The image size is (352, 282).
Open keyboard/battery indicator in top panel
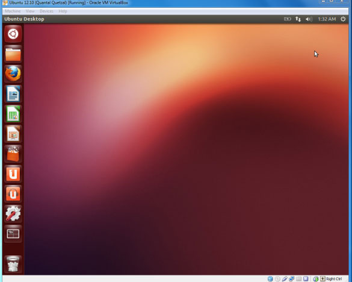tap(288, 19)
